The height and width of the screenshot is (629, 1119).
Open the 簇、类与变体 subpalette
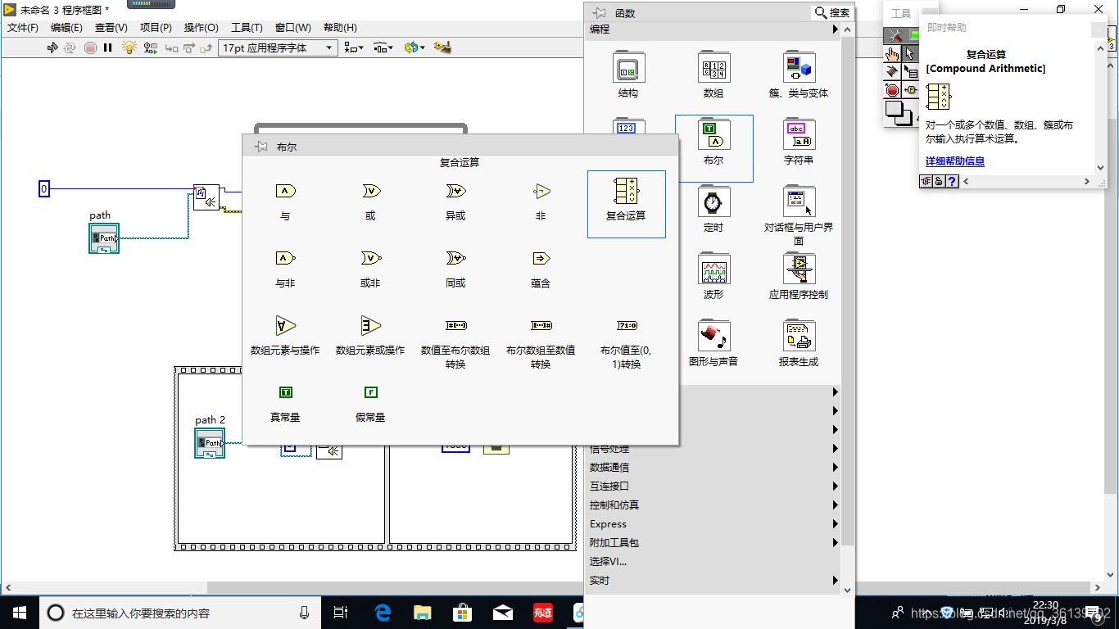[799, 75]
